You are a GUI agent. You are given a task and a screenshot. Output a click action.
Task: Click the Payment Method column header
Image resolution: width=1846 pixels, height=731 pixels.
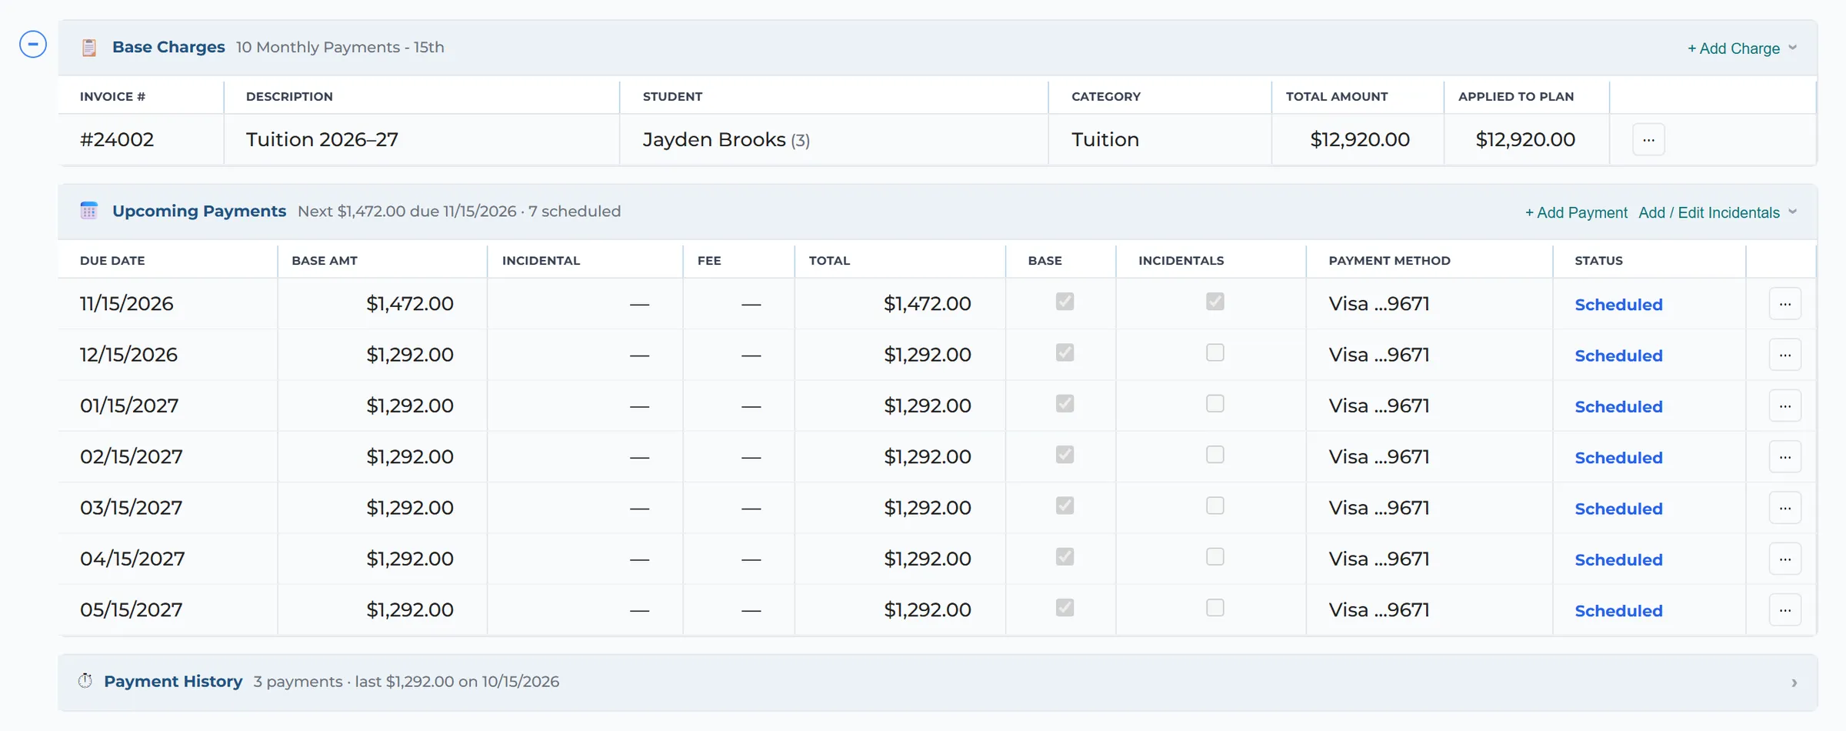1389,260
